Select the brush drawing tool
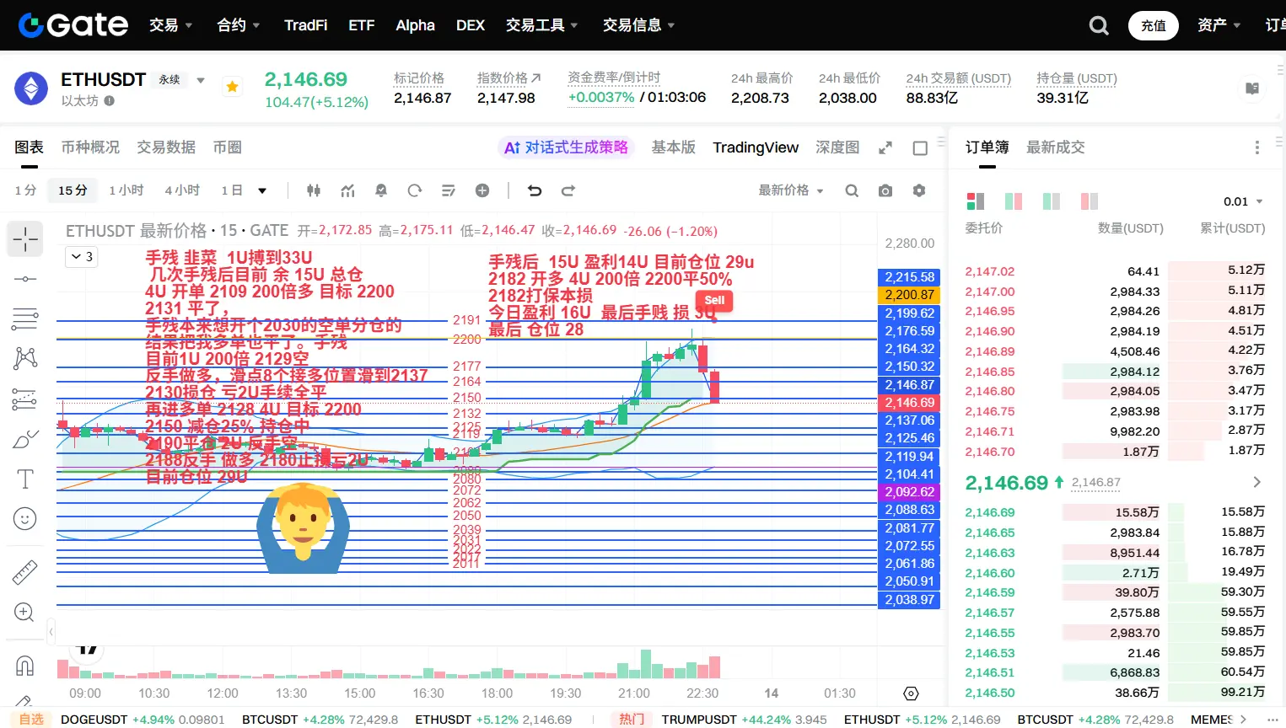This screenshot has width=1286, height=728. [25, 439]
